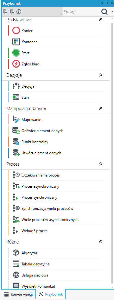Click the Koniec label
The height and width of the screenshot is (300, 114).
27,31
